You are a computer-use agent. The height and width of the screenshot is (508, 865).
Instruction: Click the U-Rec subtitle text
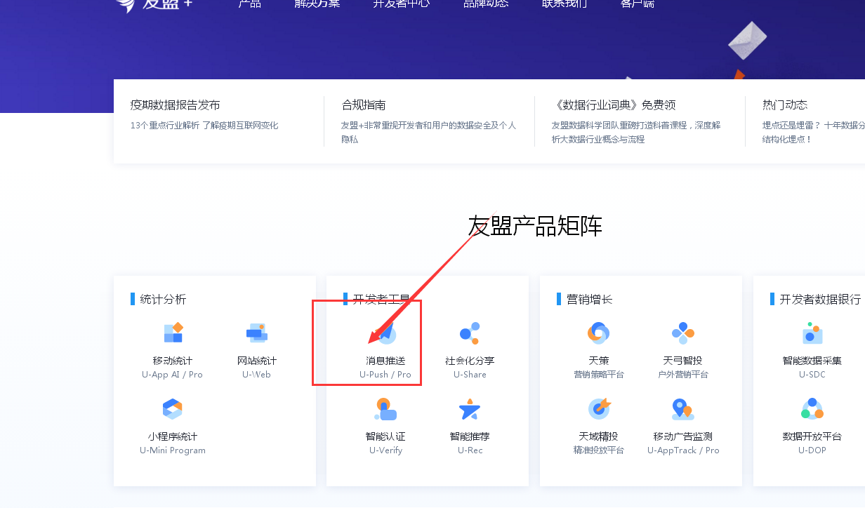click(x=470, y=450)
